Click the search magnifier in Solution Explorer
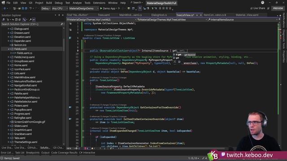Viewport: 287px width, 161px height. [x=62, y=24]
